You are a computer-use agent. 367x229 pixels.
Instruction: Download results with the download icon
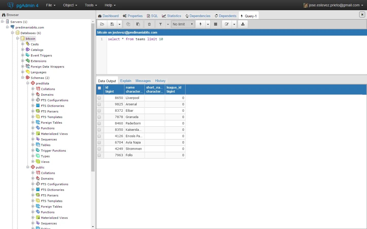tap(243, 24)
